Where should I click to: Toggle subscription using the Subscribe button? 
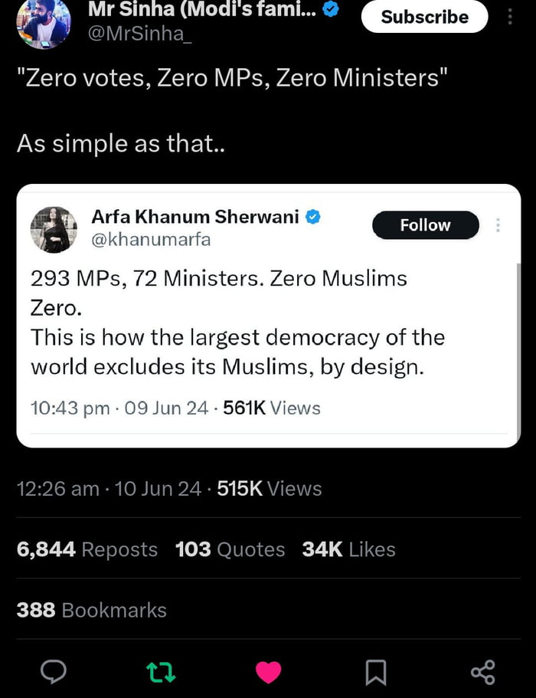tap(424, 17)
